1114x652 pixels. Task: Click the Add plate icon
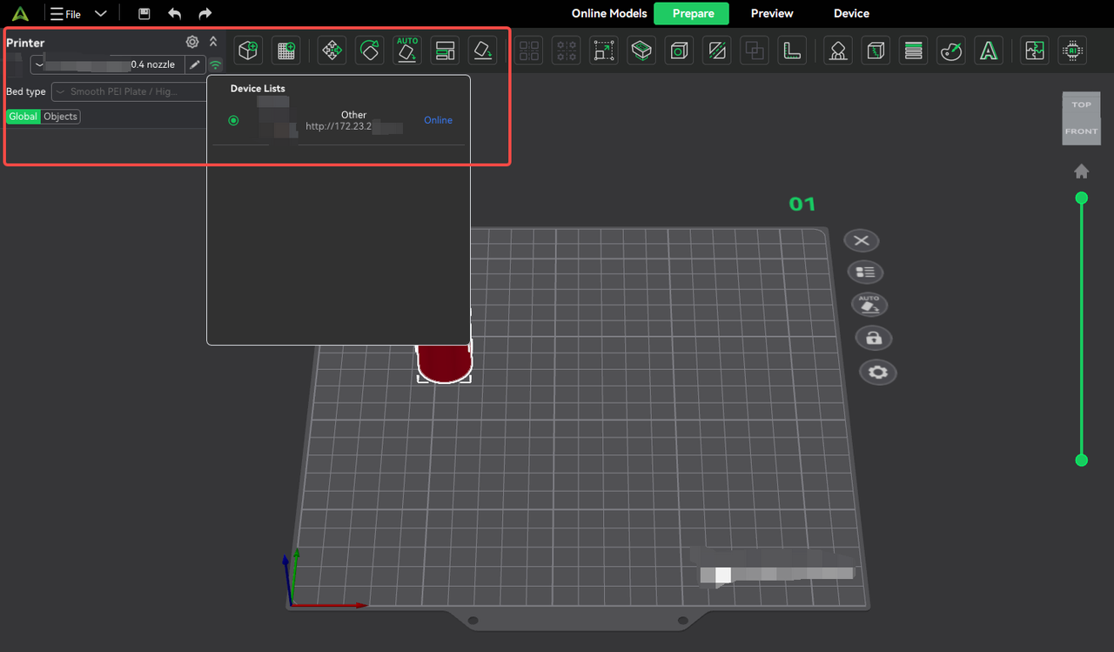[x=285, y=50]
